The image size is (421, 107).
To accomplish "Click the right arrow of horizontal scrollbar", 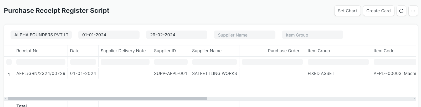I will (414, 99).
